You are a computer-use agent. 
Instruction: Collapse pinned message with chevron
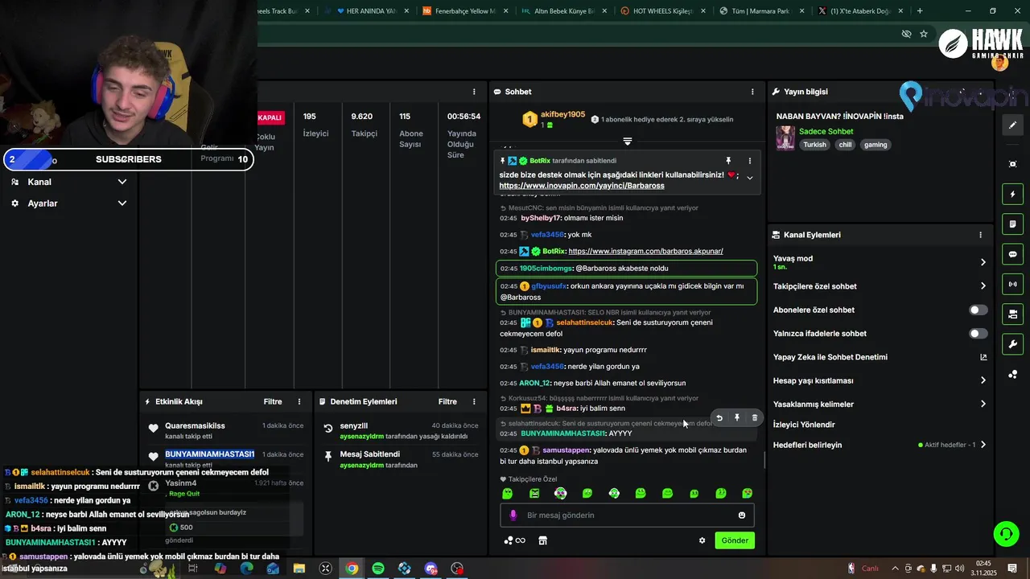(x=750, y=178)
